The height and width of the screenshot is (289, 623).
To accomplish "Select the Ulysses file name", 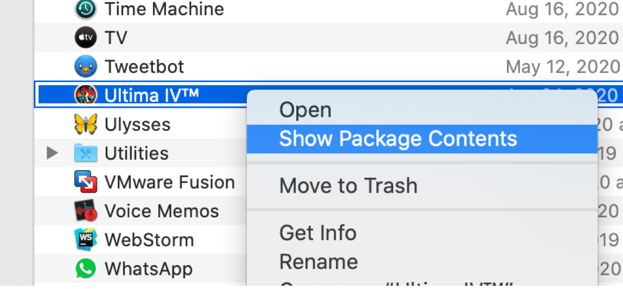I will point(137,124).
